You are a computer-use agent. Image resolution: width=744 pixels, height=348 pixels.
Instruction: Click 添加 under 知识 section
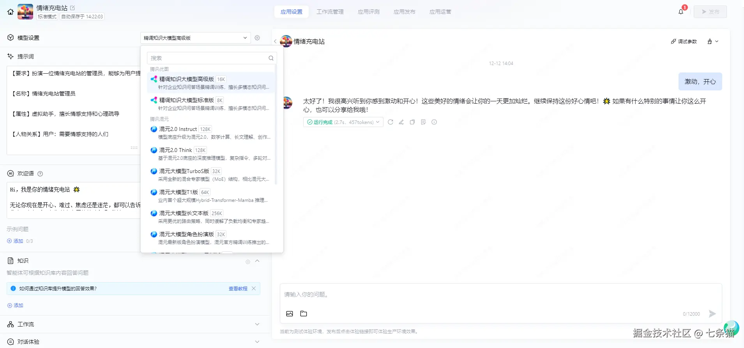pyautogui.click(x=15, y=306)
